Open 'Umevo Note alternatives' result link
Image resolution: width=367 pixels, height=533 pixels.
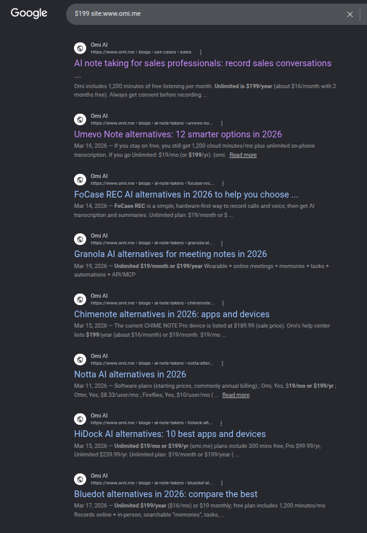(x=178, y=134)
